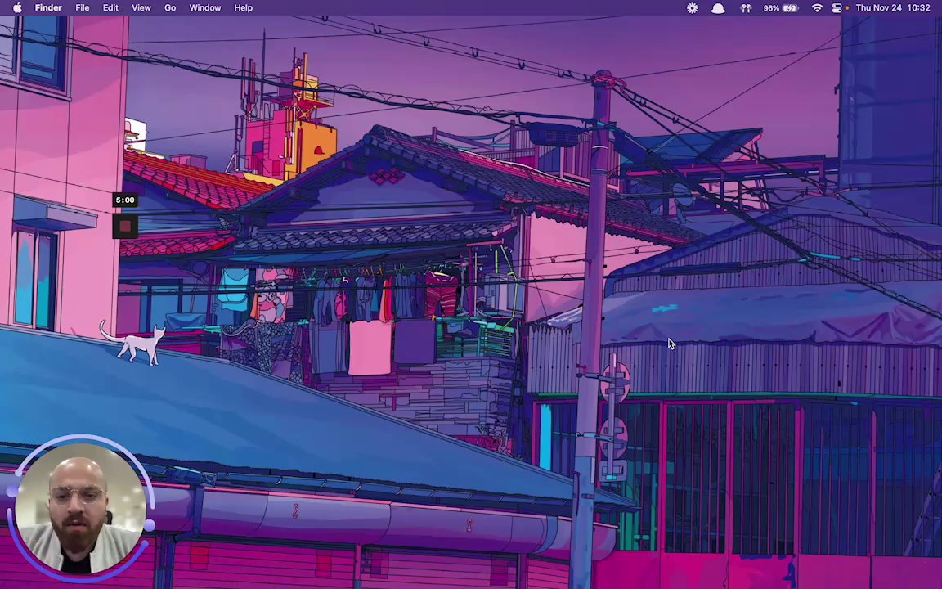Click the gear-shaped menu bar icon
Image resolution: width=942 pixels, height=589 pixels.
[692, 8]
